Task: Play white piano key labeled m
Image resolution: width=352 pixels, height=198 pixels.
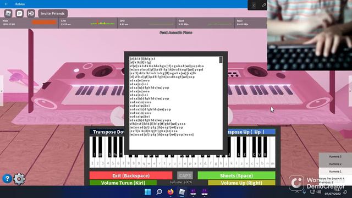Action: tap(273, 163)
